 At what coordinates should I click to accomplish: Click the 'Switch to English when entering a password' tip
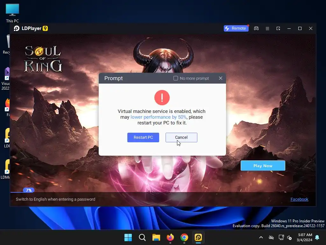(55, 199)
